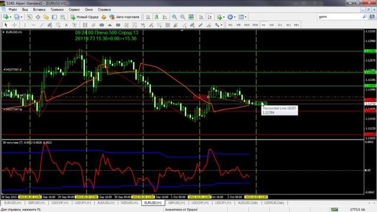Open the Вставка menu
Viewport: 377px width, 212px height.
coord(39,9)
